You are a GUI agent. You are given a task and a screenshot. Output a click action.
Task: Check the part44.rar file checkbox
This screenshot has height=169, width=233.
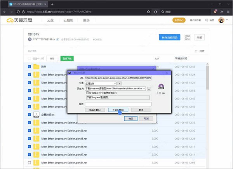click(30, 162)
